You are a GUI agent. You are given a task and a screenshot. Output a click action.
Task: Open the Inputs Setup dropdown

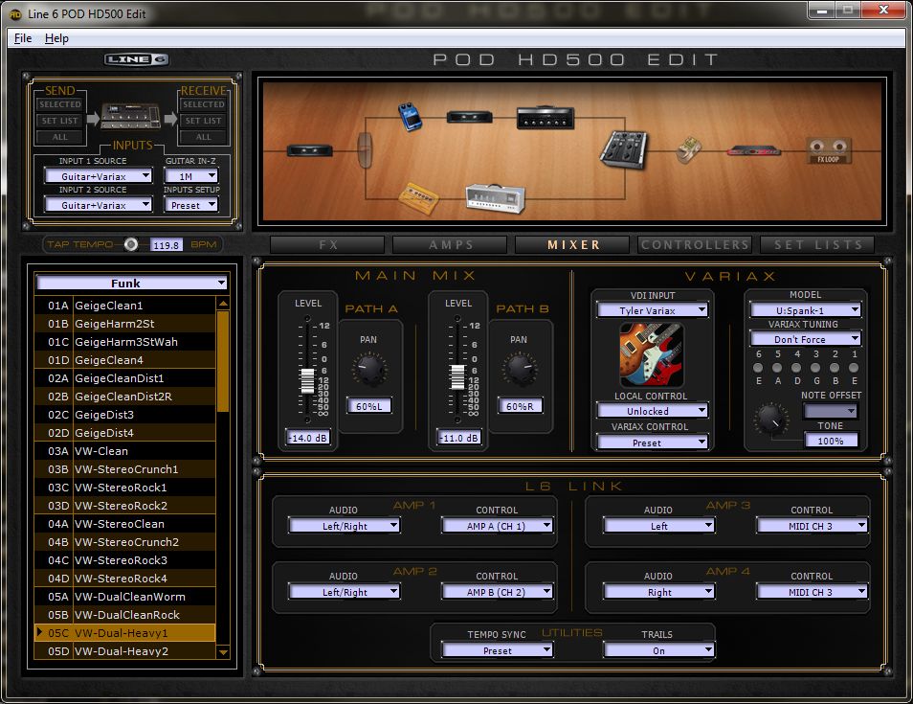point(191,205)
